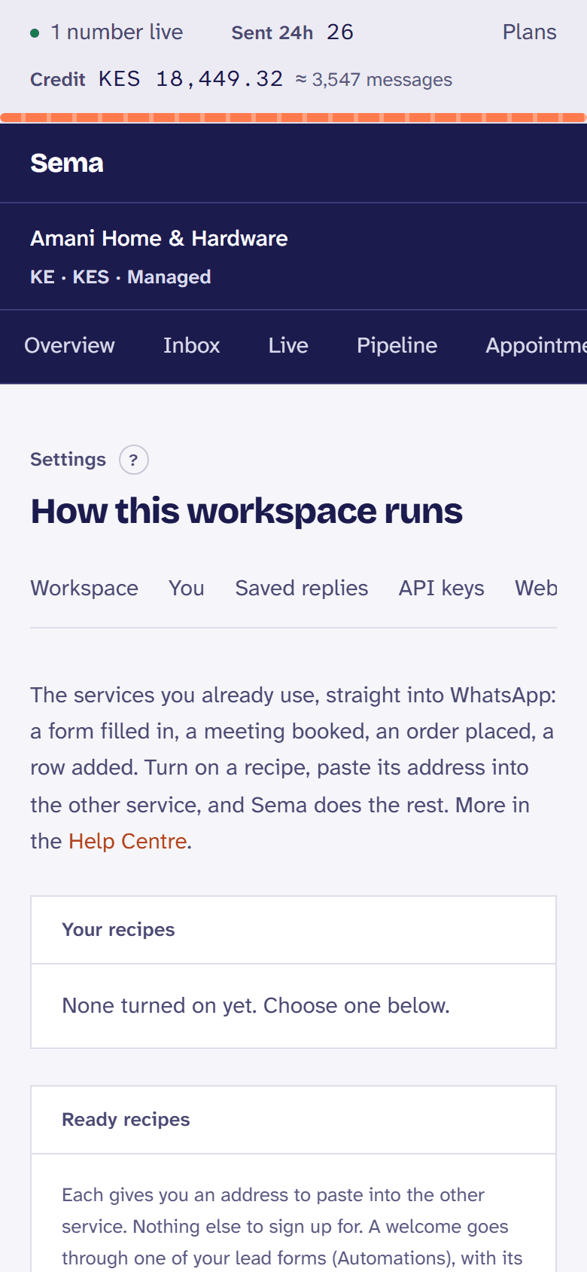Open the Pipeline tab
The width and height of the screenshot is (587, 1272).
click(x=397, y=345)
